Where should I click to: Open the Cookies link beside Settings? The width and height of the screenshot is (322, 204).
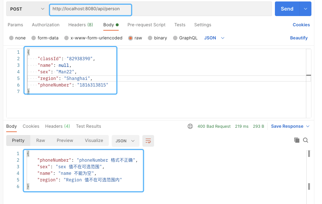point(301,25)
